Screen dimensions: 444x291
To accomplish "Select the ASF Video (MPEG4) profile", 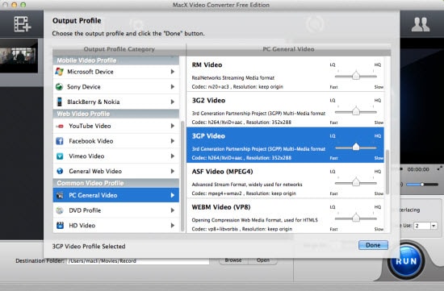I will coord(286,181).
